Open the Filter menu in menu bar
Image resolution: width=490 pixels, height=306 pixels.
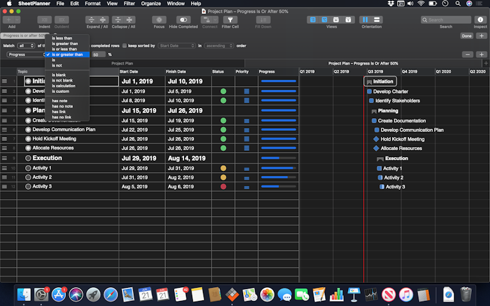point(129,3)
